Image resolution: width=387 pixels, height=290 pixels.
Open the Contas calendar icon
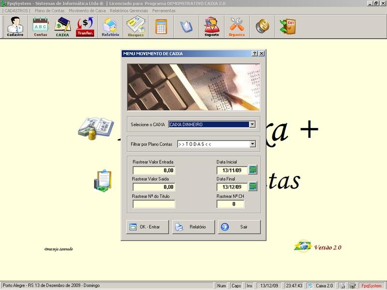tap(41, 27)
